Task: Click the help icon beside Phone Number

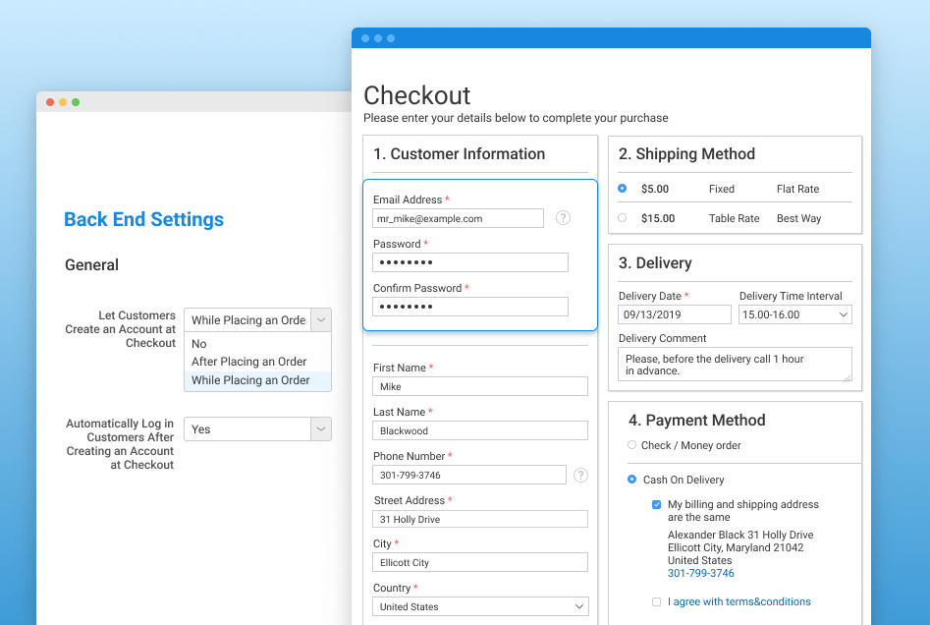Action: 580,476
